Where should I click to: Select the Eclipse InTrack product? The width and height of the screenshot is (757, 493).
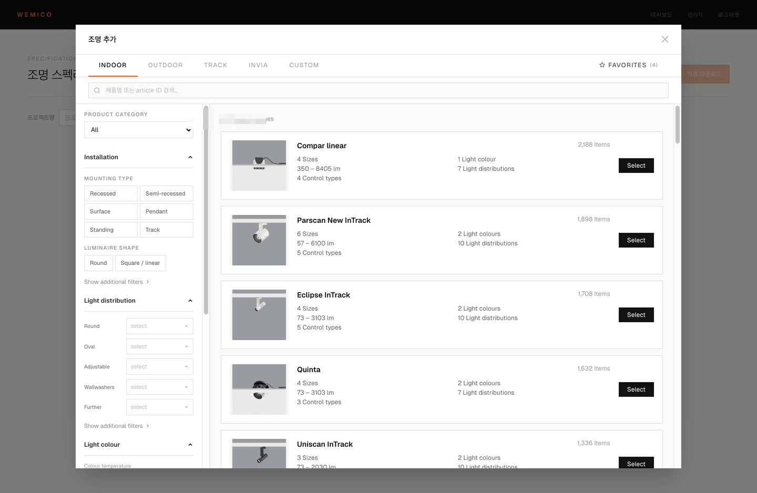(636, 315)
